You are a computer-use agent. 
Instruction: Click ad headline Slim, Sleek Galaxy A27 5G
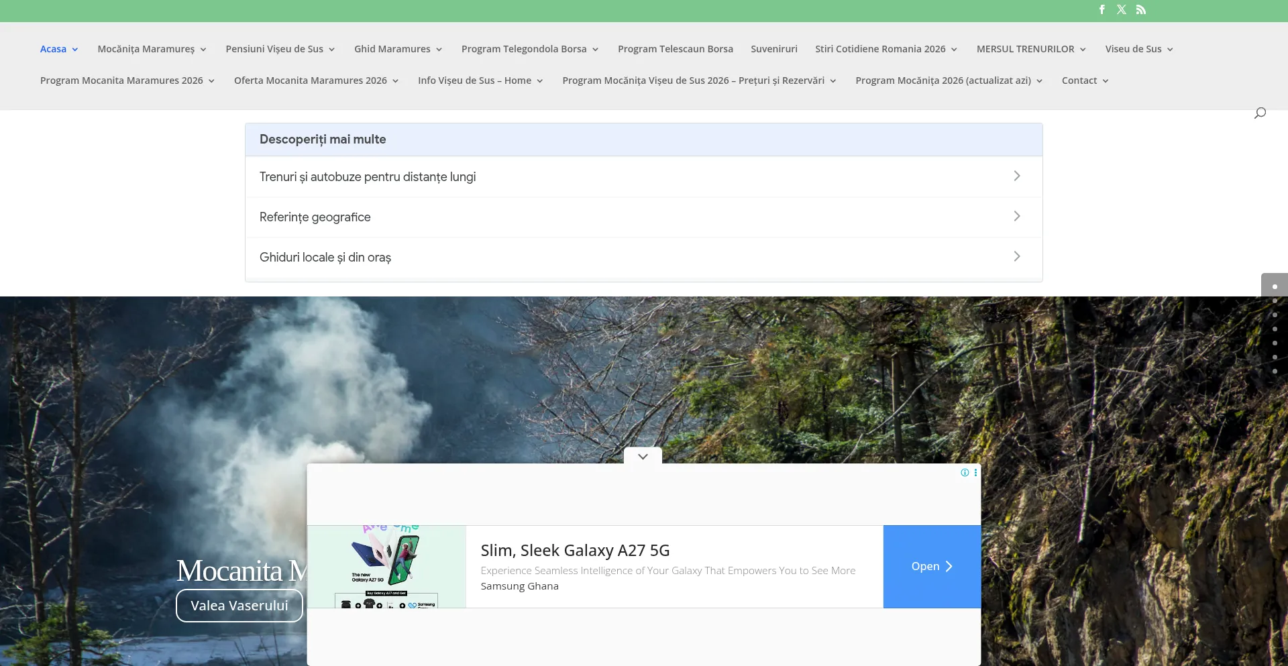tap(575, 551)
